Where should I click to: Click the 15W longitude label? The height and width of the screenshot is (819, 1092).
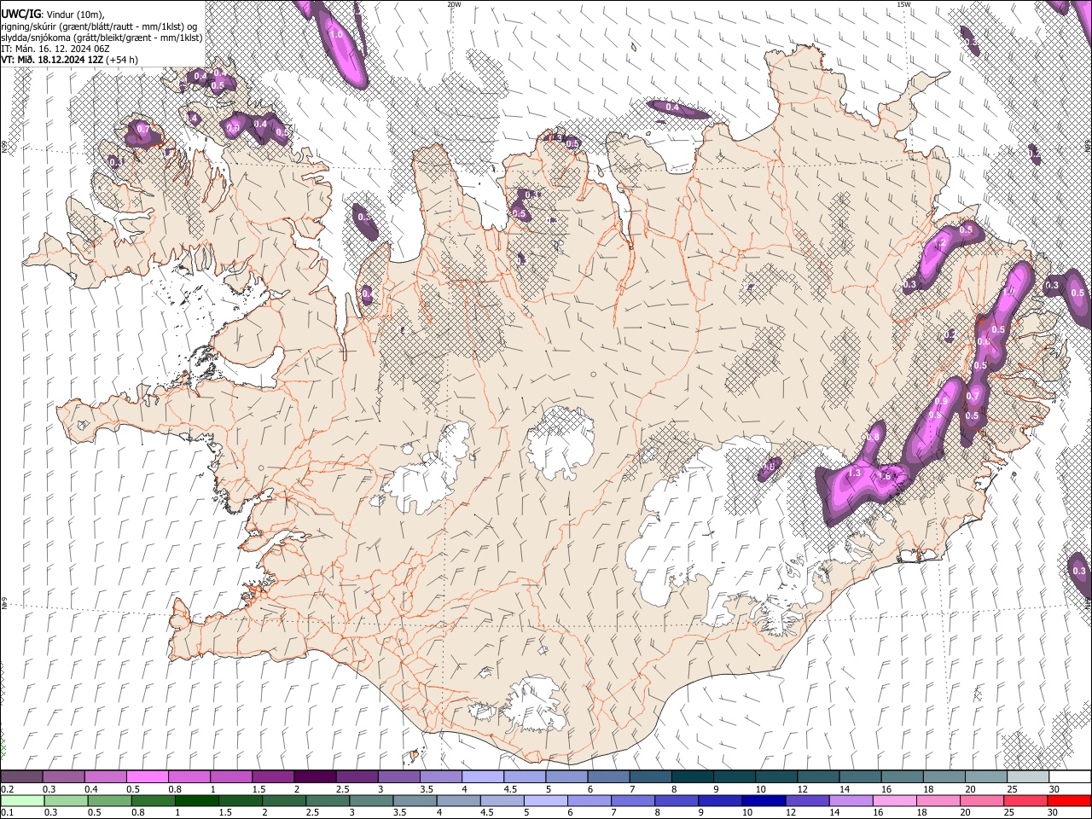(x=903, y=4)
